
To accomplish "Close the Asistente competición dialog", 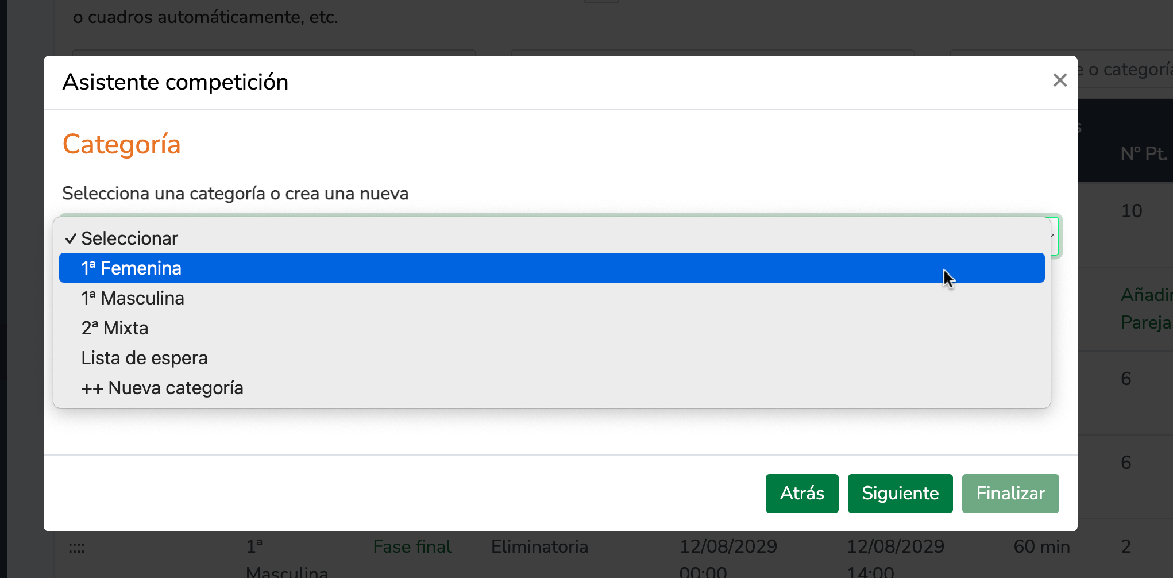I will pyautogui.click(x=1059, y=80).
